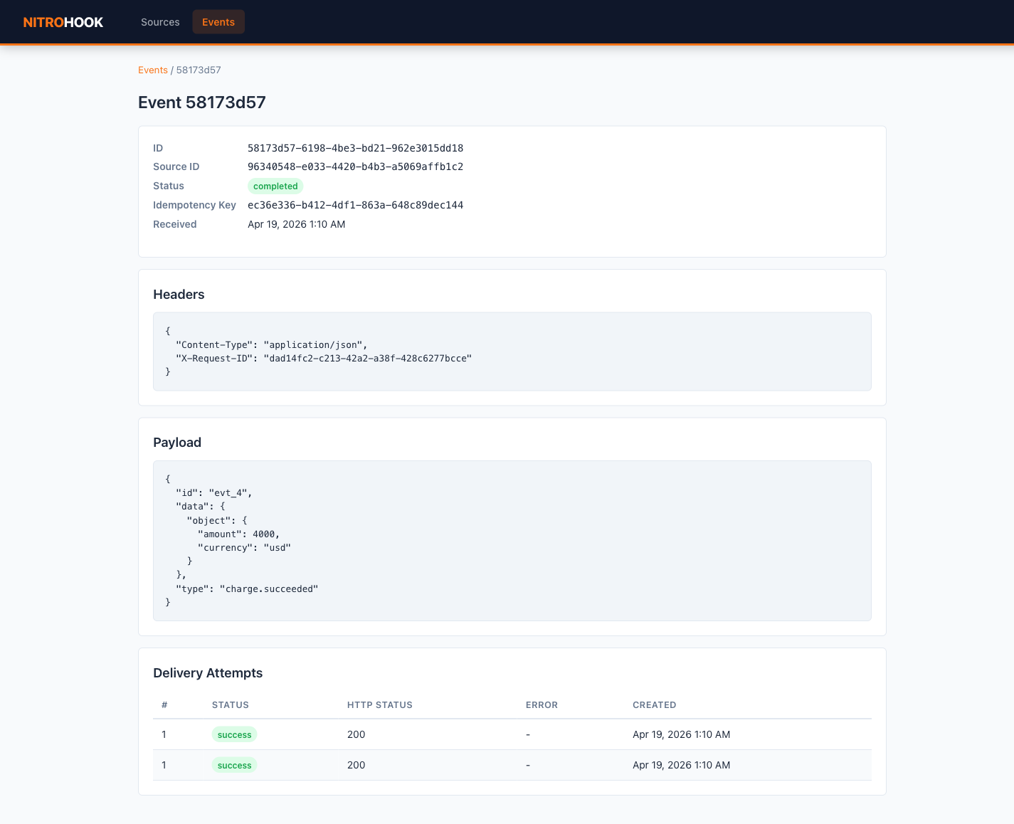Click the Event 58173d57 page heading
Viewport: 1014px width, 824px height.
point(201,102)
